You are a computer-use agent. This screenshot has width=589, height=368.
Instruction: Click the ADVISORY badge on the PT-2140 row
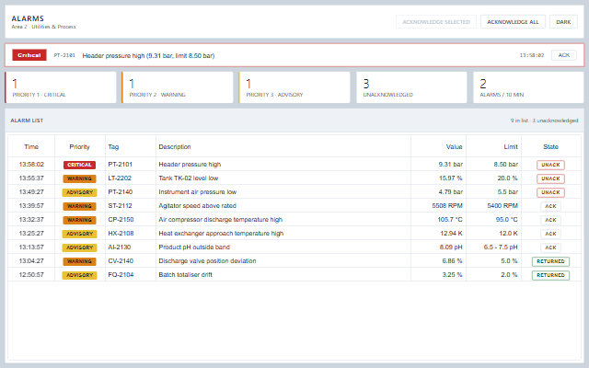(80, 192)
